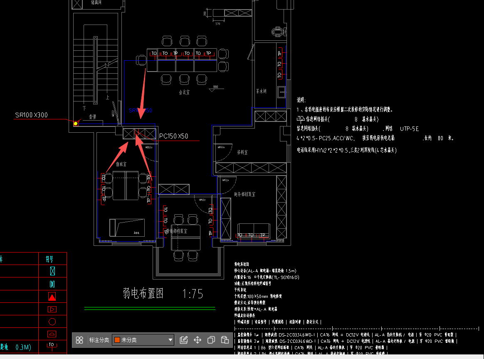This screenshot has height=359, width=484.
Task: Click the copy icon in the bottom toolbar
Action: pos(211,340)
